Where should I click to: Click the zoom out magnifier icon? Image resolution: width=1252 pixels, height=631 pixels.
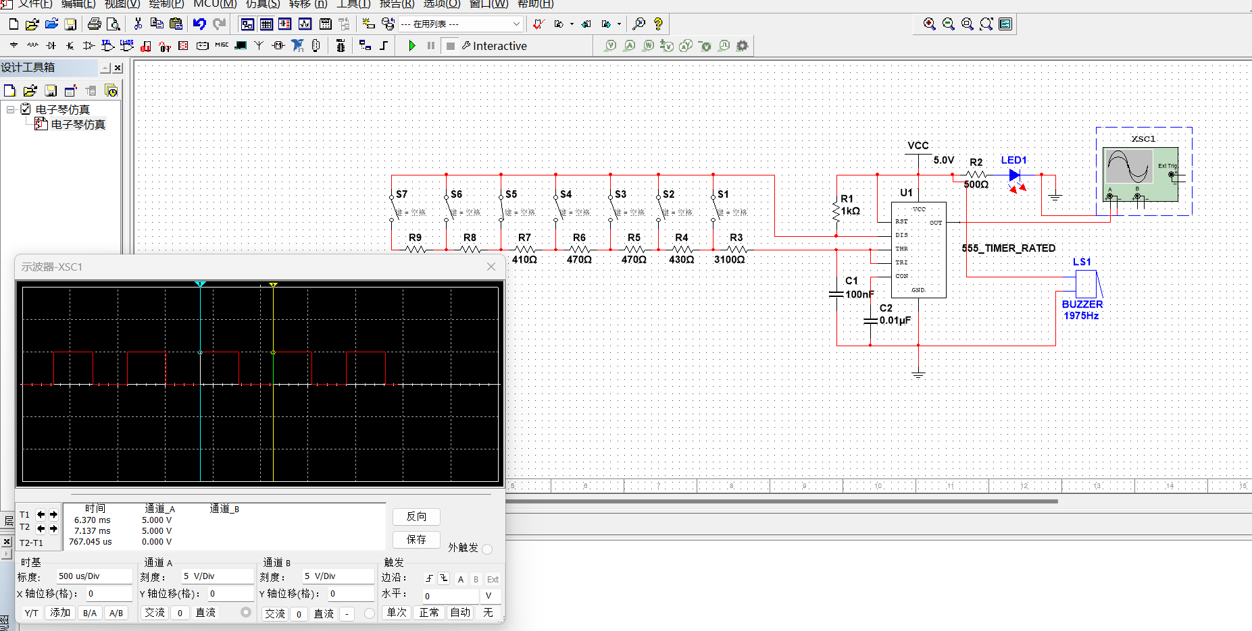click(x=949, y=24)
